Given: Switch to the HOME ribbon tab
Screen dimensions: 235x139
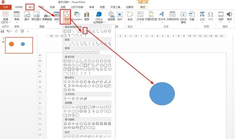Looking at the screenshot, I should [19, 7].
